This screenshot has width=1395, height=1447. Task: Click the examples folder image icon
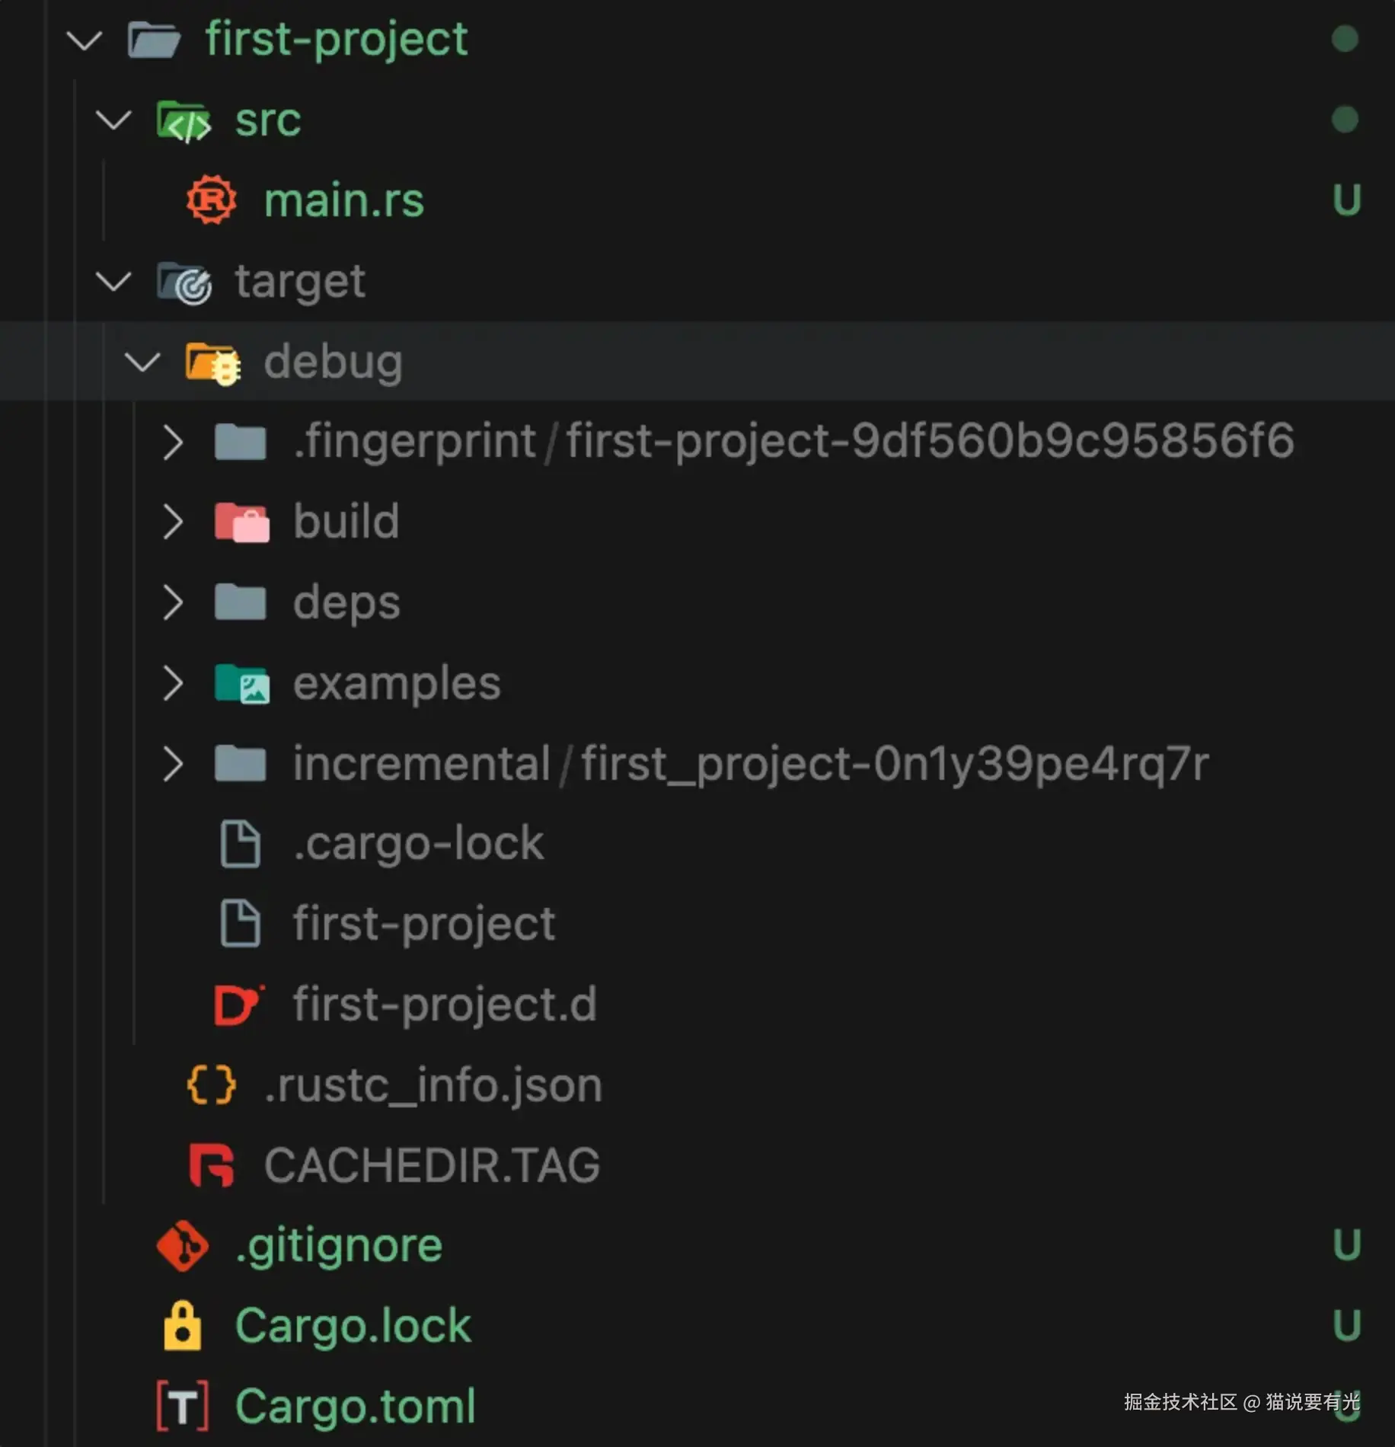[241, 683]
